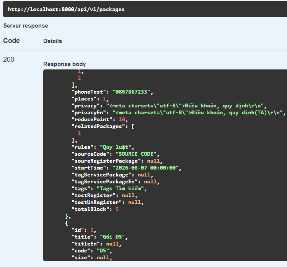Click the code value "D5"
Image resolution: width=287 pixels, height=267 pixels.
pyautogui.click(x=103, y=251)
